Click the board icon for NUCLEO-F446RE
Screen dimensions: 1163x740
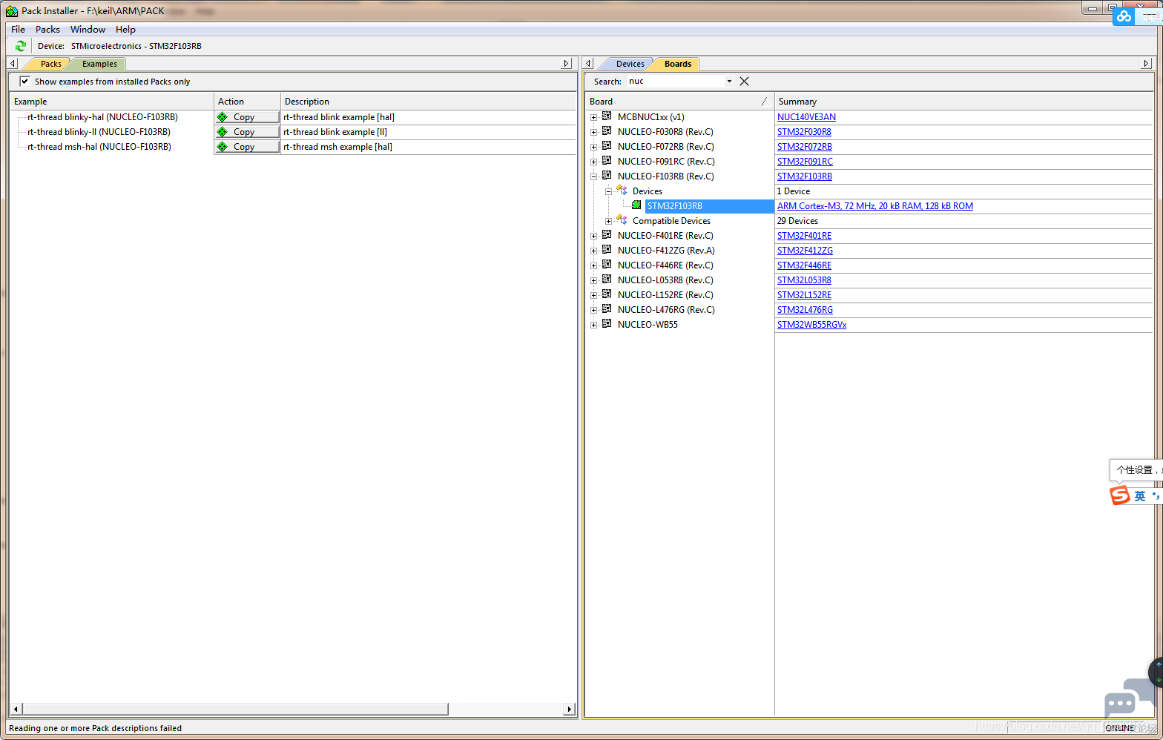pos(607,265)
